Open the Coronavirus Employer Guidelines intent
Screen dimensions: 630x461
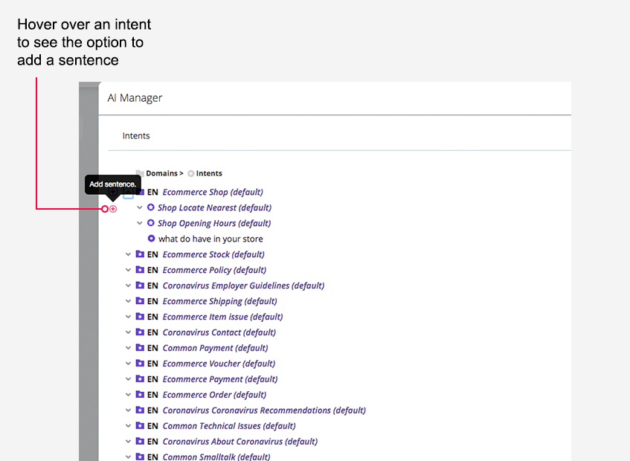click(243, 286)
